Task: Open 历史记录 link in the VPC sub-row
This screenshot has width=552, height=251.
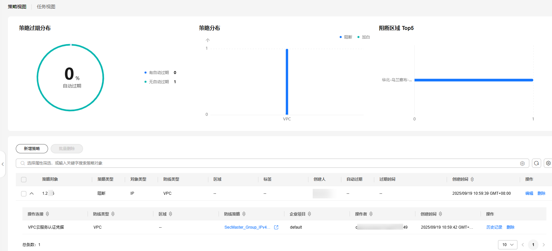Action: (x=494, y=227)
